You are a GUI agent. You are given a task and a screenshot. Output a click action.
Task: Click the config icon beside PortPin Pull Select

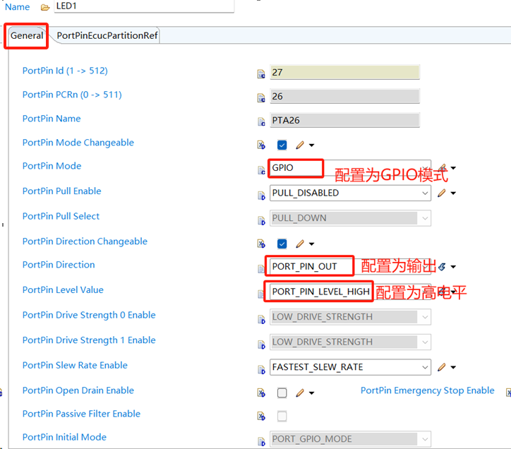click(261, 221)
